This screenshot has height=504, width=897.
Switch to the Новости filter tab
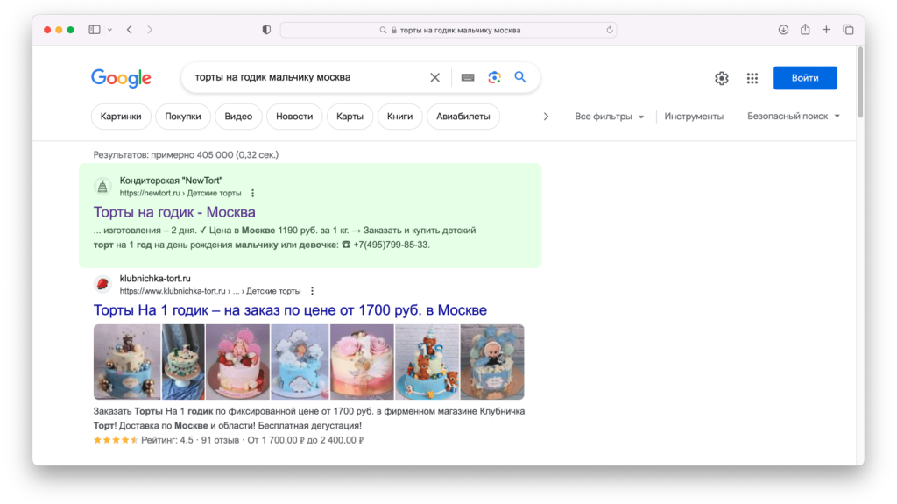tap(294, 117)
